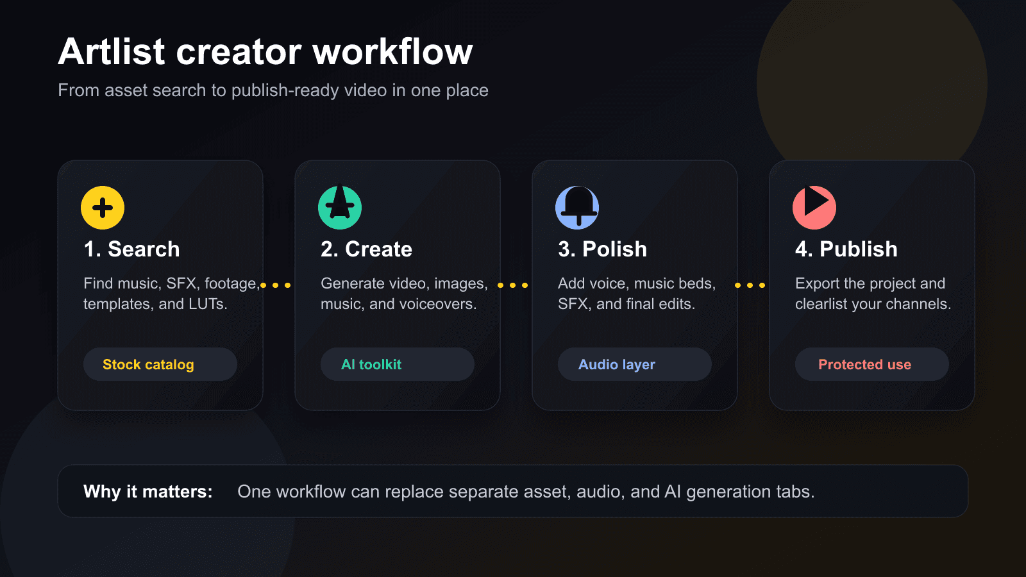1026x577 pixels.
Task: Click 'One workflow can replace separate asset' sentence
Action: (x=526, y=492)
